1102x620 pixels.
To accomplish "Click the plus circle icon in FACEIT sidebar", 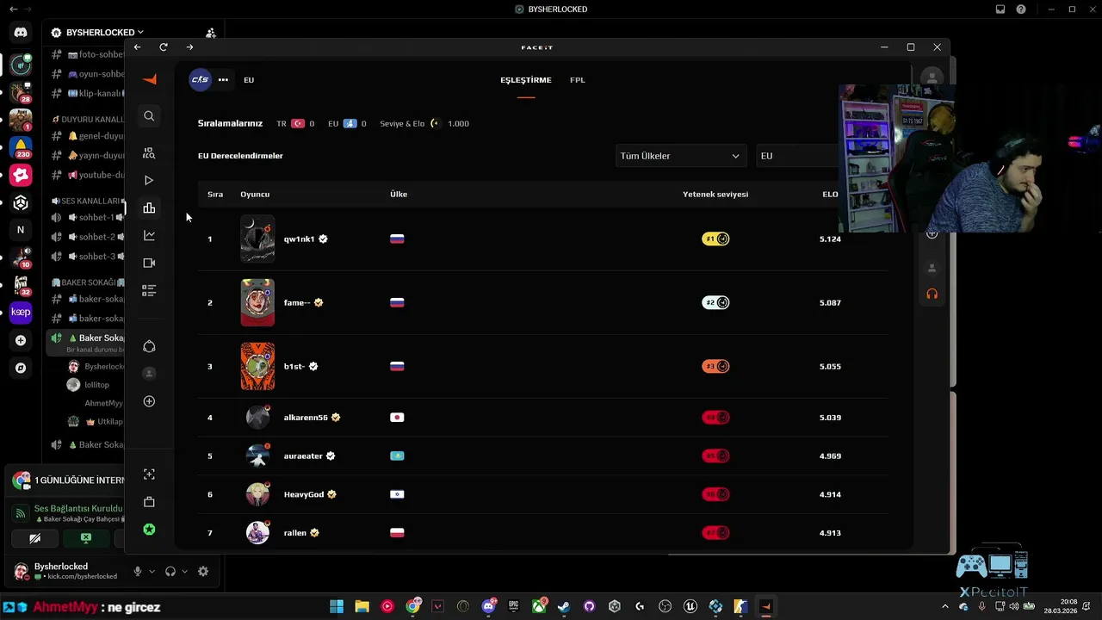I will pos(149,401).
